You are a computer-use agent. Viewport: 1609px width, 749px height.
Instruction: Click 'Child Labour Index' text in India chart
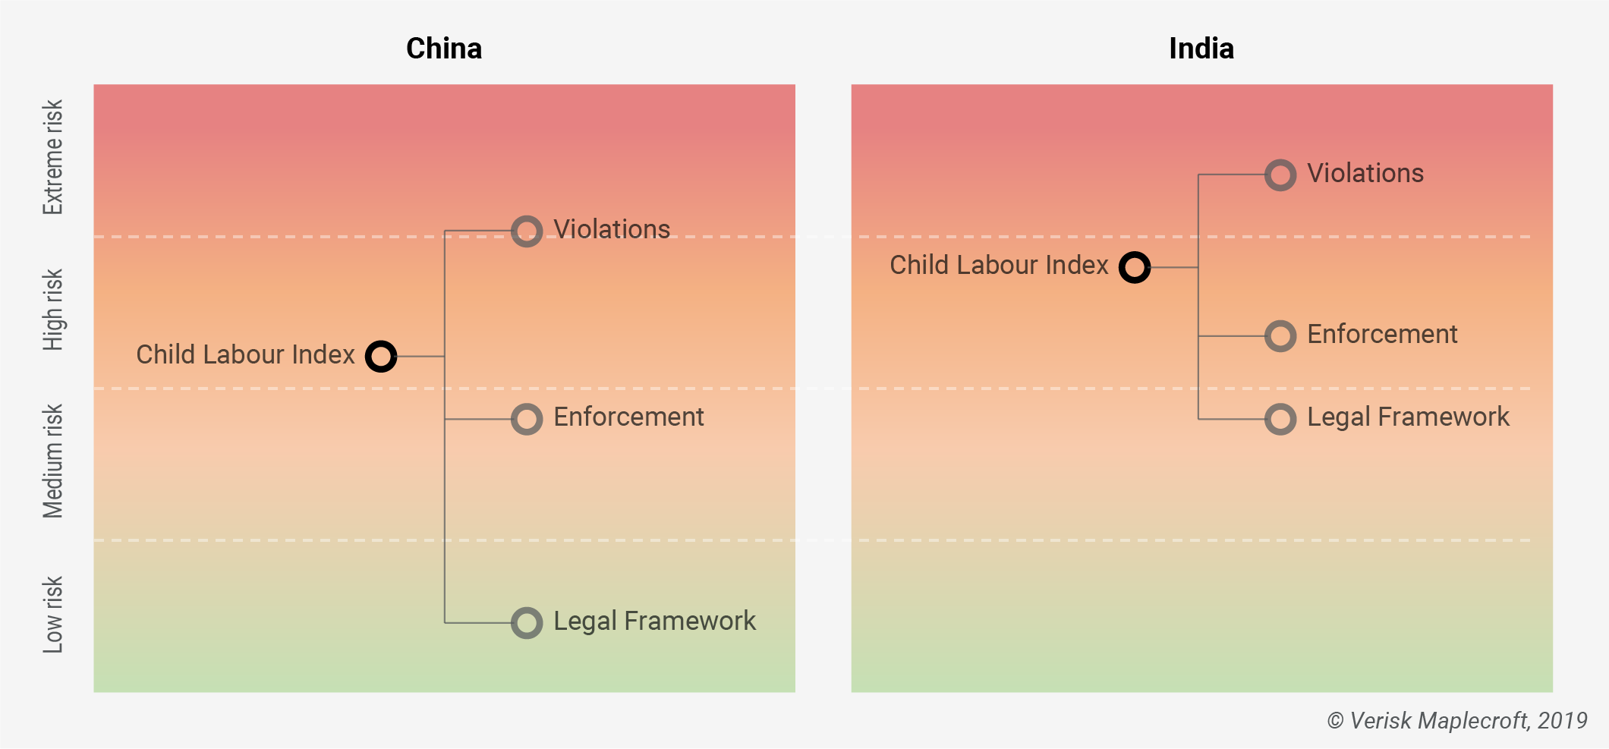click(999, 265)
